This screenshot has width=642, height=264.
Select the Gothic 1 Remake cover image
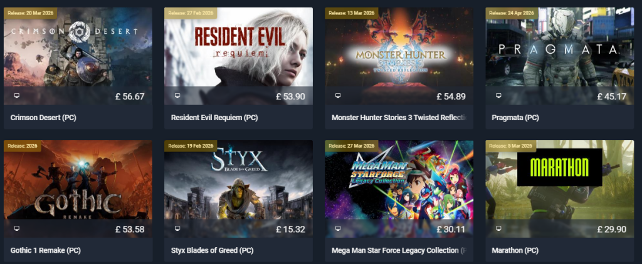tap(78, 180)
